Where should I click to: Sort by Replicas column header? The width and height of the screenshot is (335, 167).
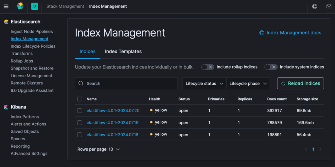245,99
